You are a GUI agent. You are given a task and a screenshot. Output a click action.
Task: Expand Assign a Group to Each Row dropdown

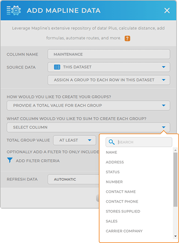click(x=109, y=80)
